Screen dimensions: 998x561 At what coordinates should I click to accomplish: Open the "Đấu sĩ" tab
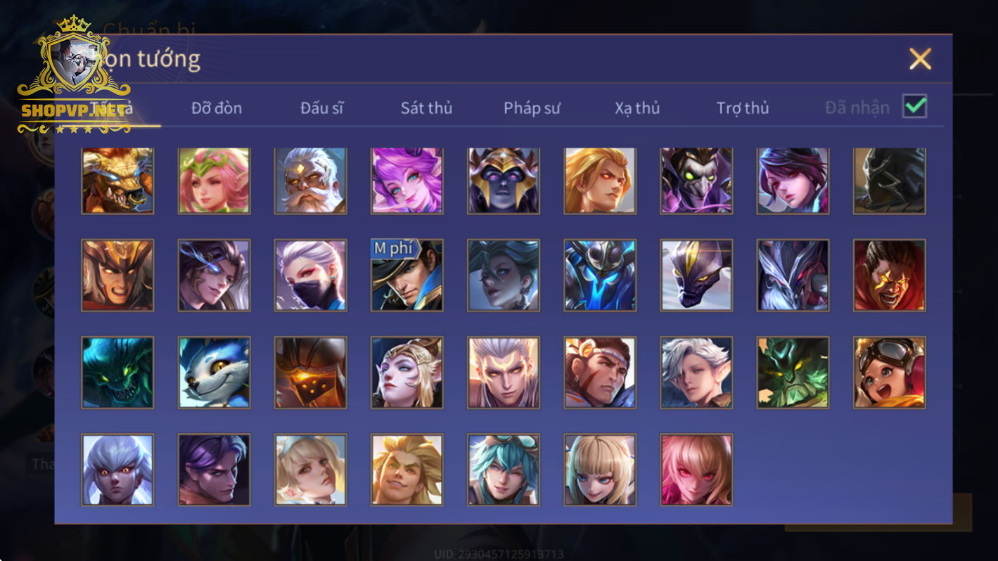click(321, 108)
